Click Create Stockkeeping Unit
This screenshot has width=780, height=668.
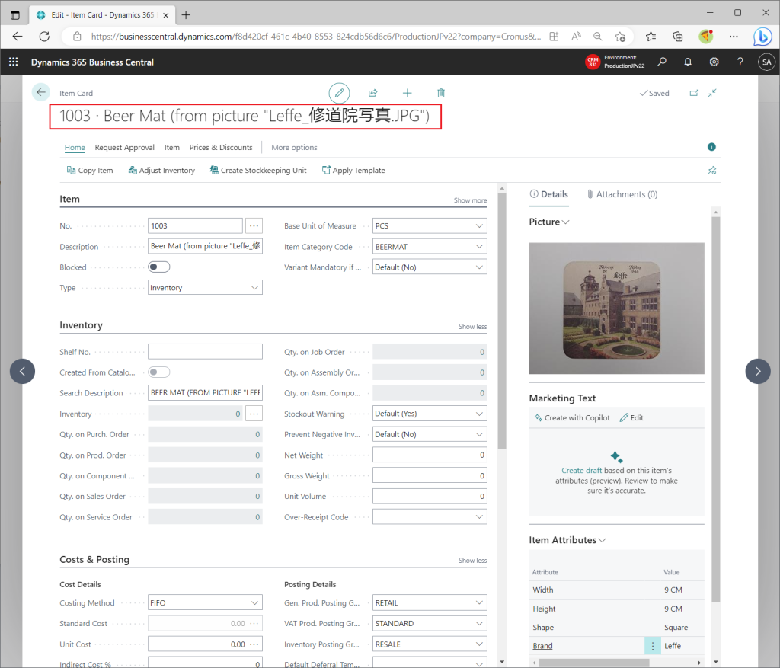tap(258, 170)
